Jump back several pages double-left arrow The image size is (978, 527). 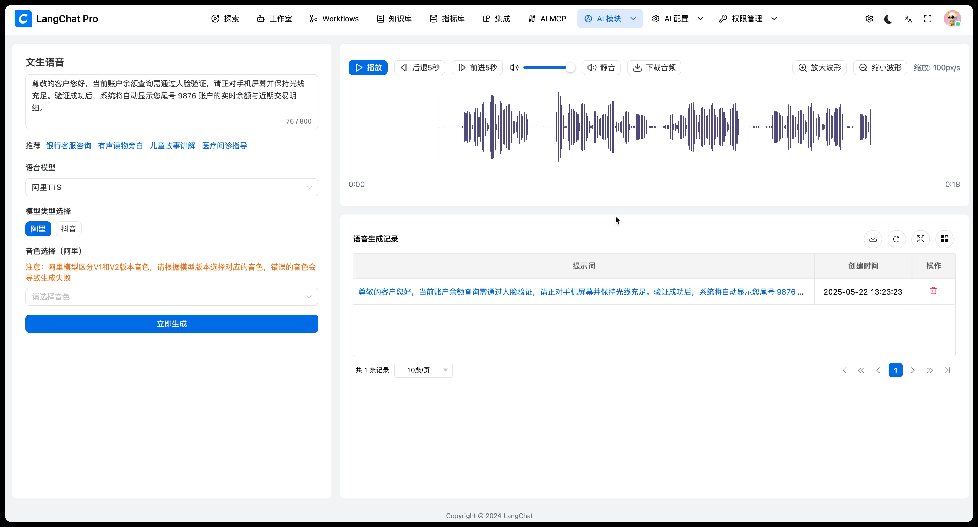click(x=861, y=370)
